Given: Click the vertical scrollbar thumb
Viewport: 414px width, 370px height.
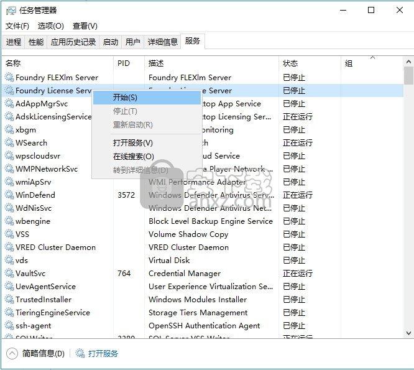Looking at the screenshot, I should pyautogui.click(x=409, y=75).
